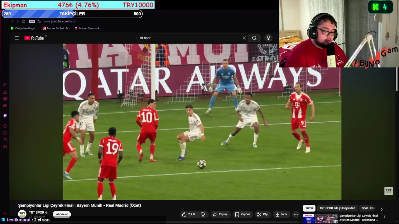Open the sidebar settings gear icon
Image resolution: width=399 pixels, height=224 pixels.
click(5, 147)
